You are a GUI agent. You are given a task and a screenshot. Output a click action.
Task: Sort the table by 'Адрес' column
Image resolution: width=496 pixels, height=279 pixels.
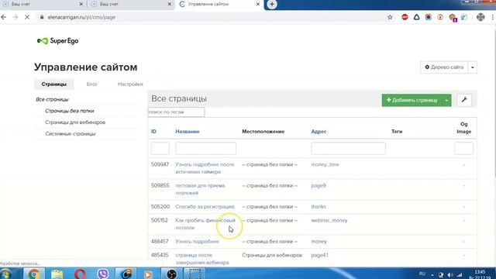(x=319, y=132)
